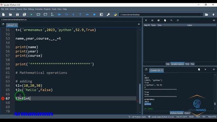Viewport: 217px width, 122px height.
Task: Open Variable Explorer options menu
Action: 214,20
